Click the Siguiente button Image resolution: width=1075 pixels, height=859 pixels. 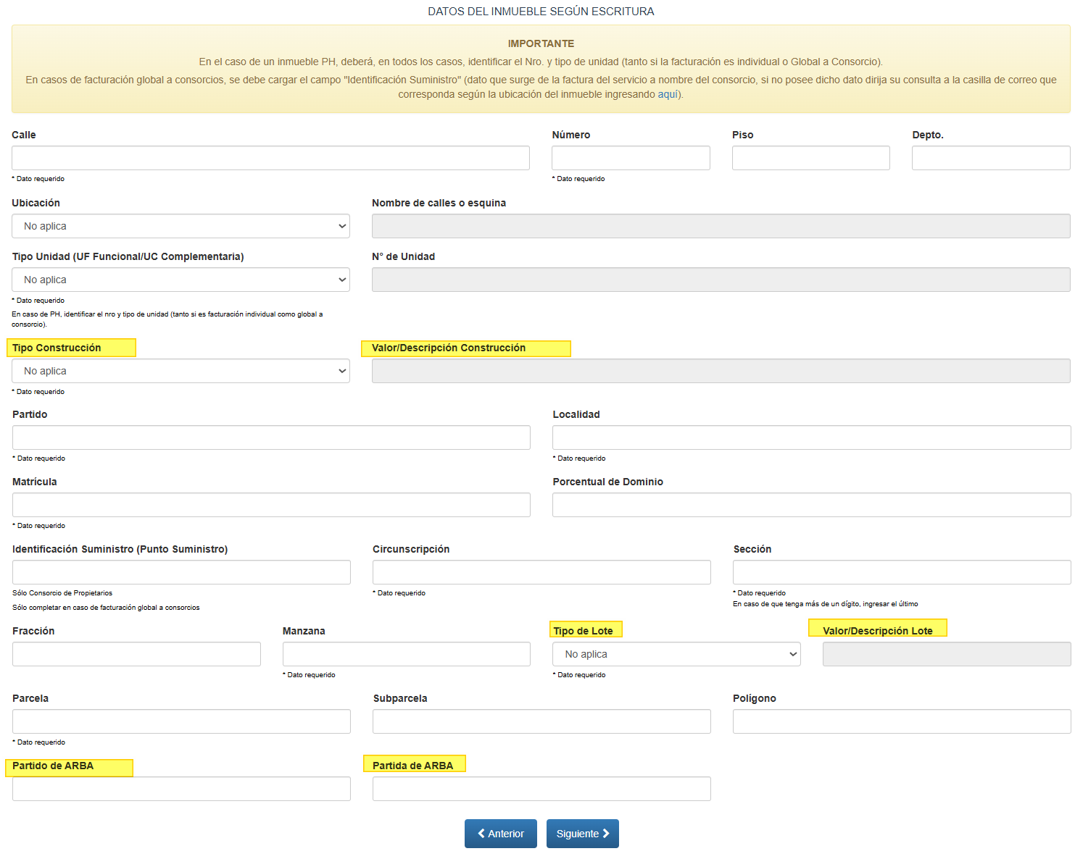(582, 834)
